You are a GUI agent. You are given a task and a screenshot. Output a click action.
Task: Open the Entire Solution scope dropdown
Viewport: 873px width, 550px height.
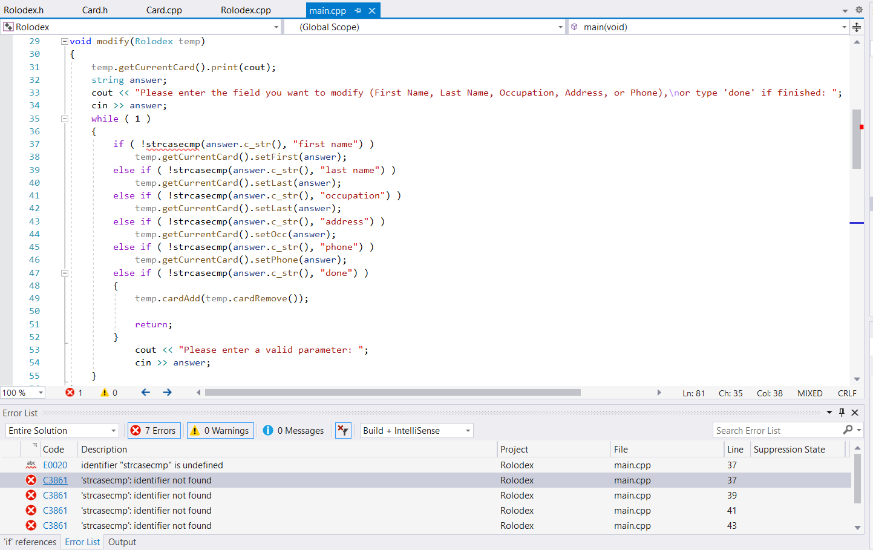pos(62,430)
